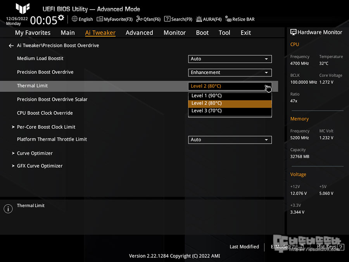349x262 pixels.
Task: Open Medium Load Boostit Auto dropdown
Action: [230, 59]
